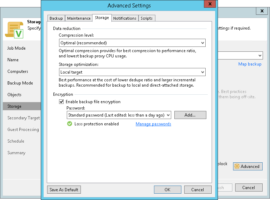Screen dimensions: 270x200
Task: Click Cancel in the background wizard
Action: pyautogui.click(x=249, y=187)
